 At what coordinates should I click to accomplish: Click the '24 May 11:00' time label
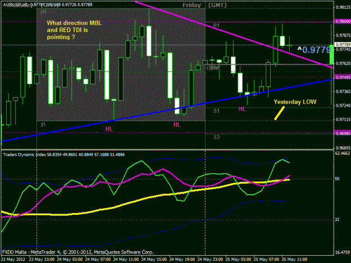point(126,260)
